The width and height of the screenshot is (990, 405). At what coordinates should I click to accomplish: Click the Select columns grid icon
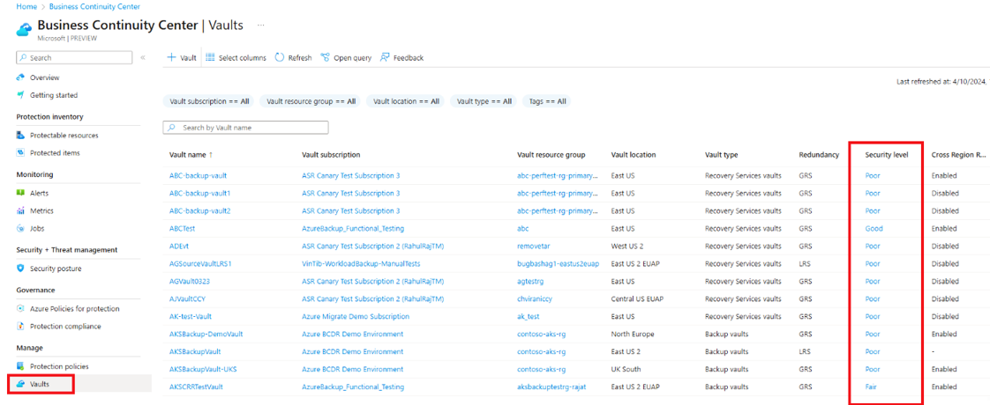[211, 57]
